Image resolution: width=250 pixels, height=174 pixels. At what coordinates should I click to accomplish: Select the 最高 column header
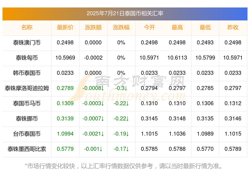(177, 27)
